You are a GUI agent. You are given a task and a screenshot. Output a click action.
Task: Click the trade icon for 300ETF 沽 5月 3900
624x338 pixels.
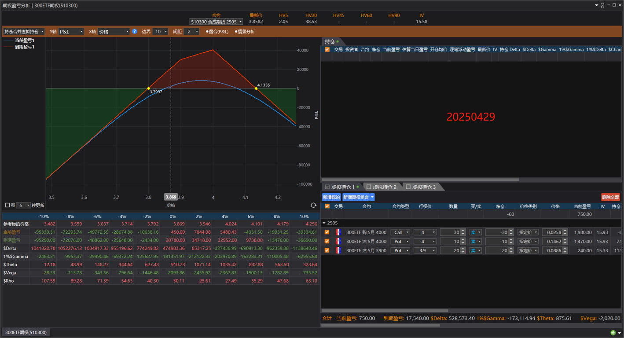338,250
